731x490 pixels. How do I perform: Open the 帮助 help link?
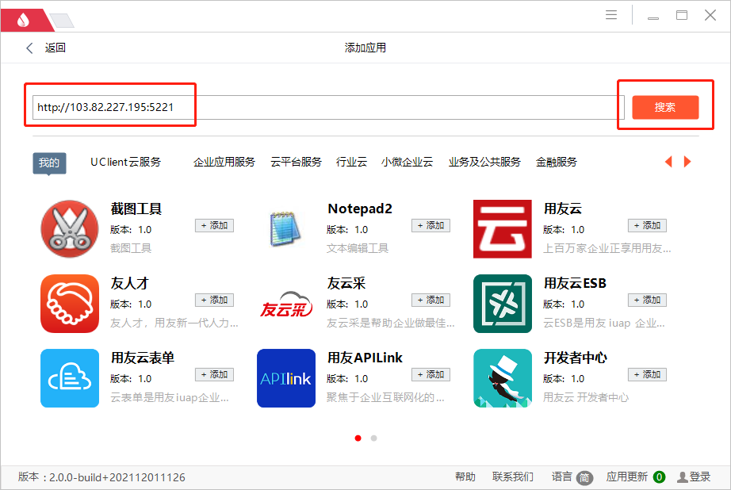coord(465,477)
